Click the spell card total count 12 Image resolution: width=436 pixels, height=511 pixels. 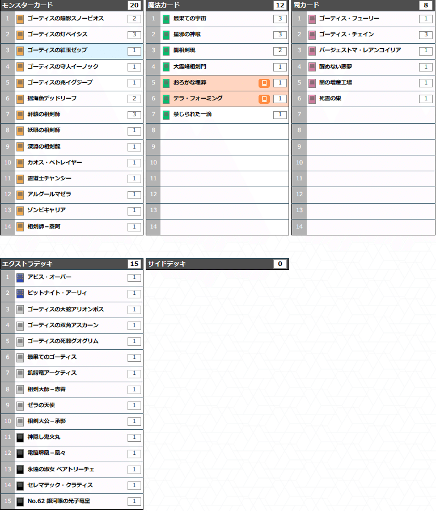coord(280,5)
